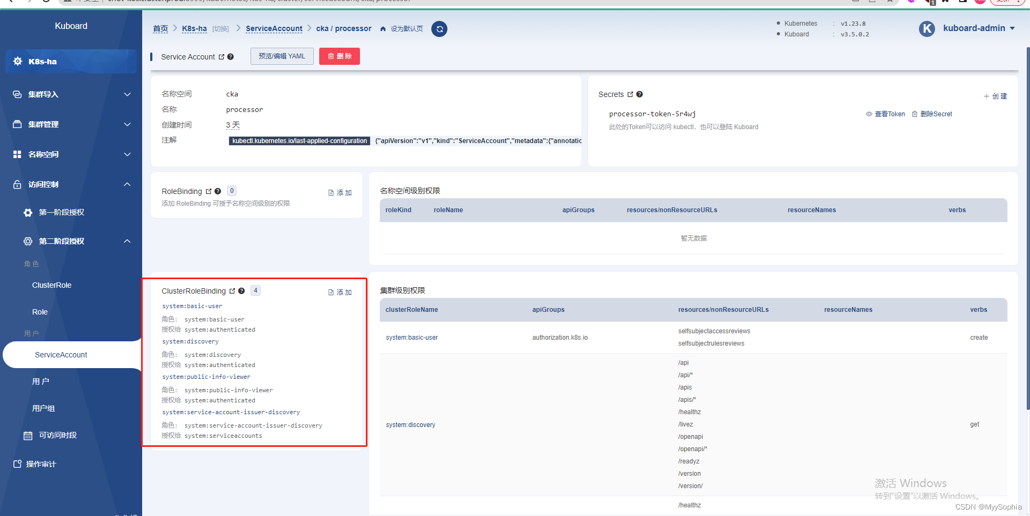Click the trash icon for 删除Secret

[x=915, y=114]
